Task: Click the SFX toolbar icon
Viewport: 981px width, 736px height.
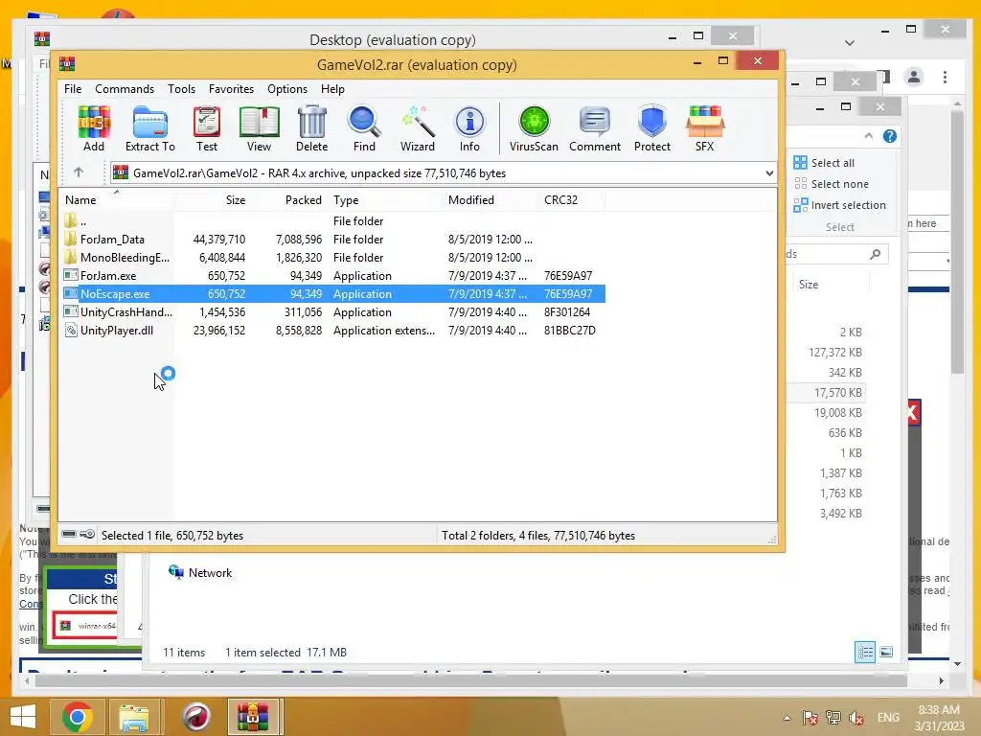Action: click(704, 127)
